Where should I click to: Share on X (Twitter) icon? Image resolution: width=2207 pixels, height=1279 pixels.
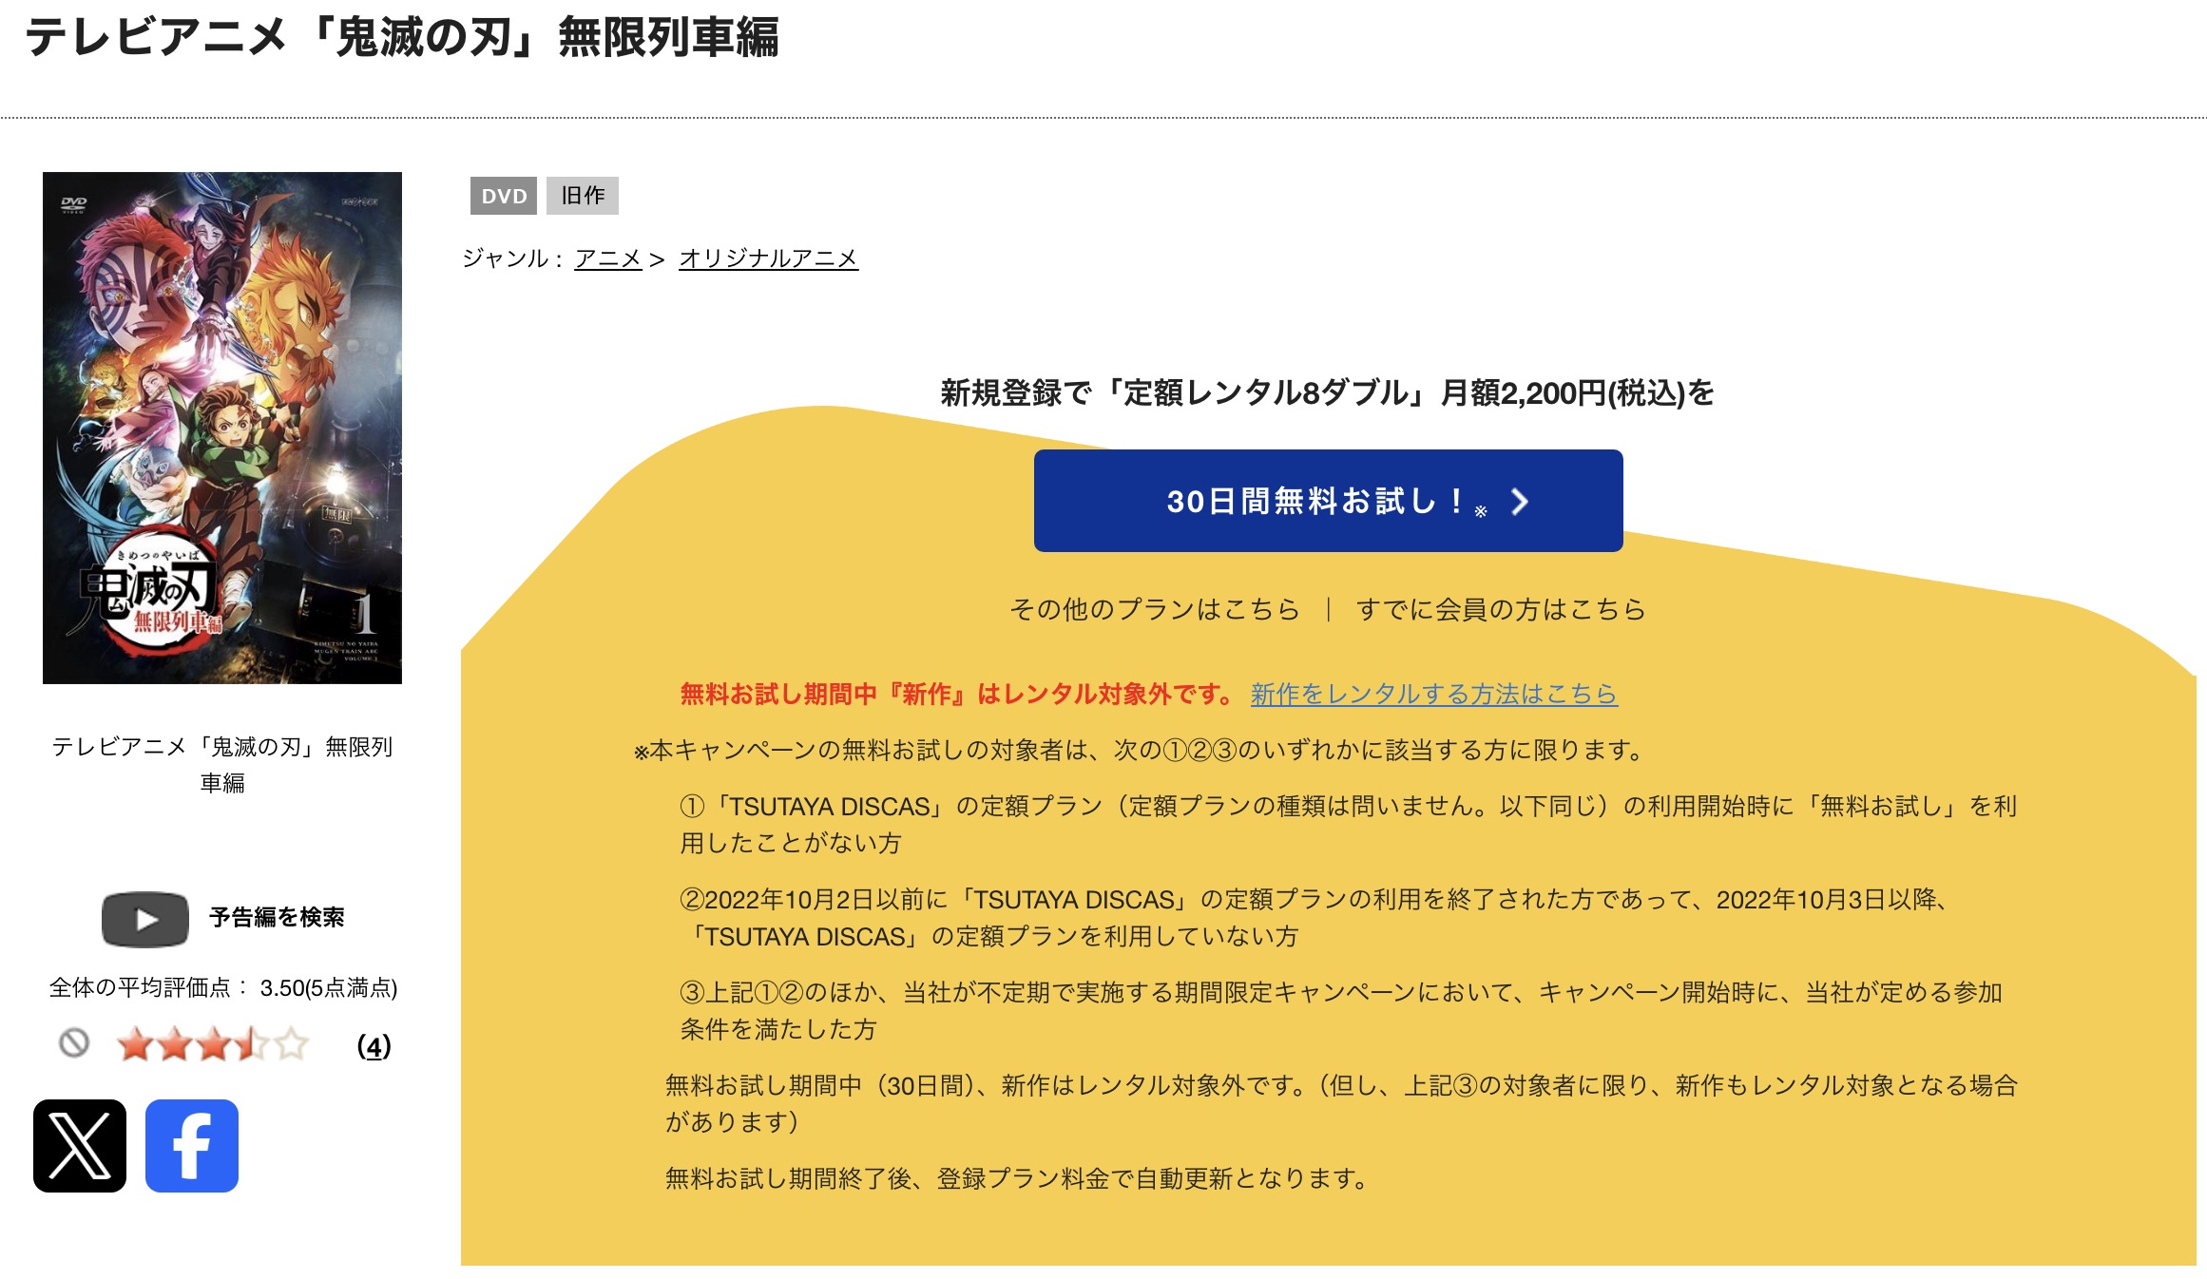(x=80, y=1145)
